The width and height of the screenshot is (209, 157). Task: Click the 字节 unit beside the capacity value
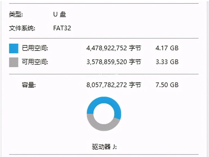tap(135, 85)
